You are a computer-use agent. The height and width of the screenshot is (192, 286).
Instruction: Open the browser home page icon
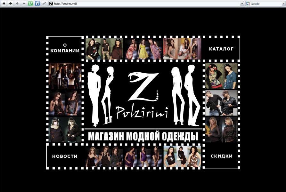pyautogui.click(x=37, y=4)
